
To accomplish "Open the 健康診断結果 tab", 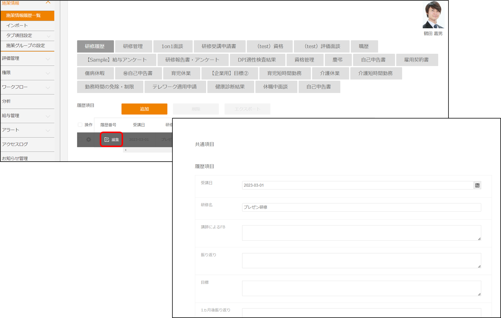I will pos(230,87).
